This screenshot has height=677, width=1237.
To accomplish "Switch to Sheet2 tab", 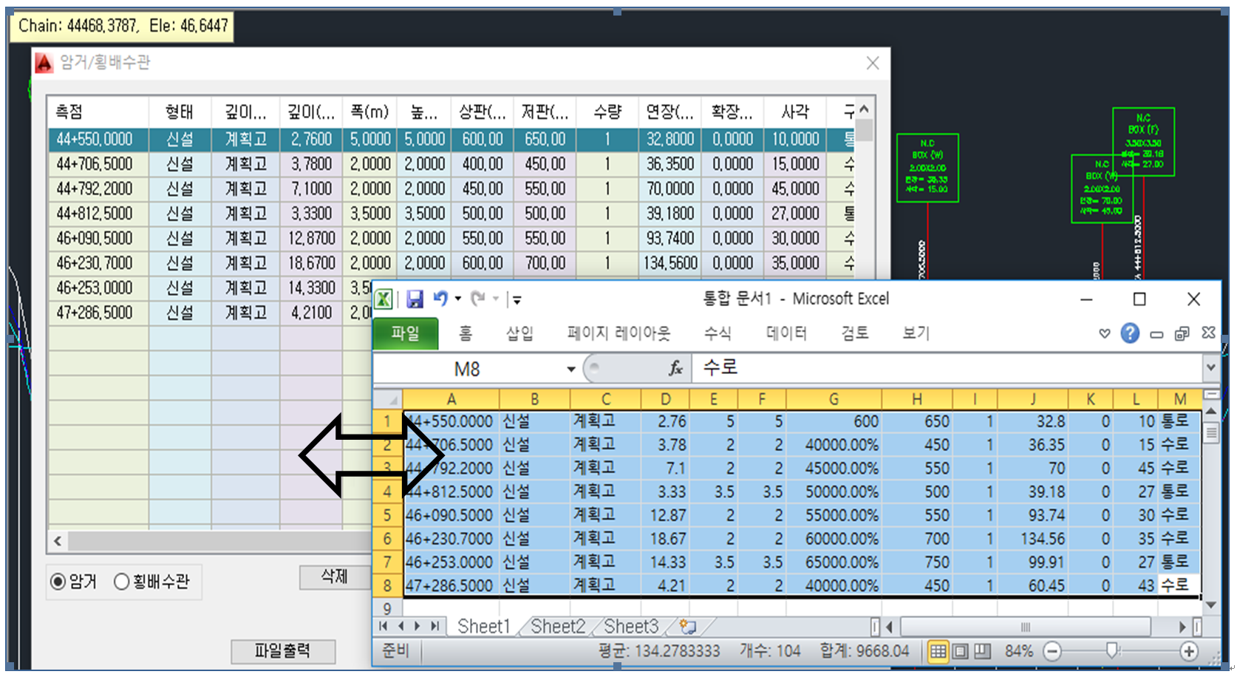I will [x=557, y=627].
